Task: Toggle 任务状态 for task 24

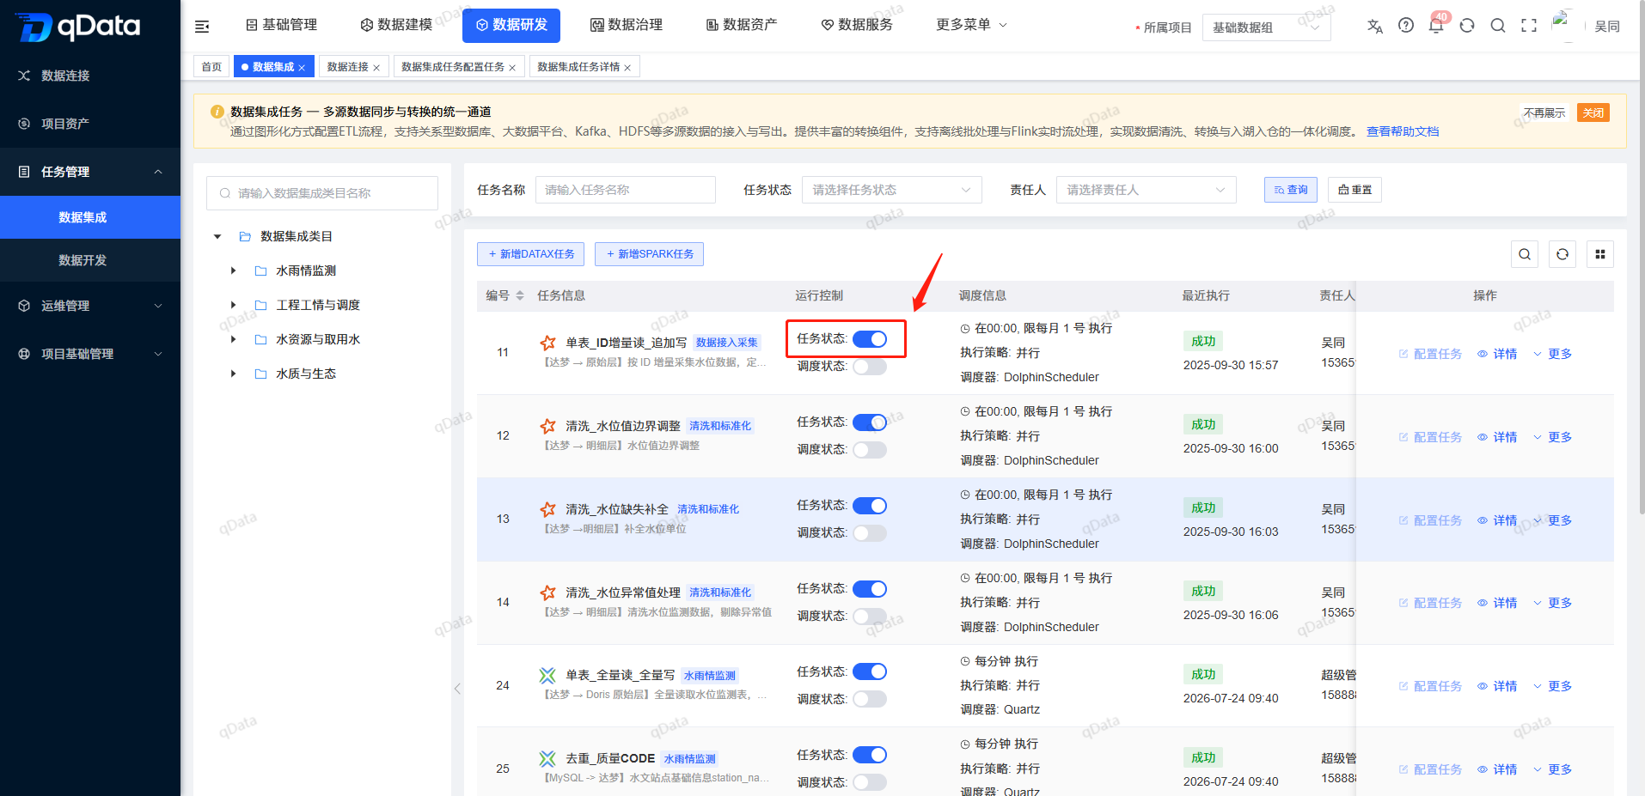Action: coord(870,671)
